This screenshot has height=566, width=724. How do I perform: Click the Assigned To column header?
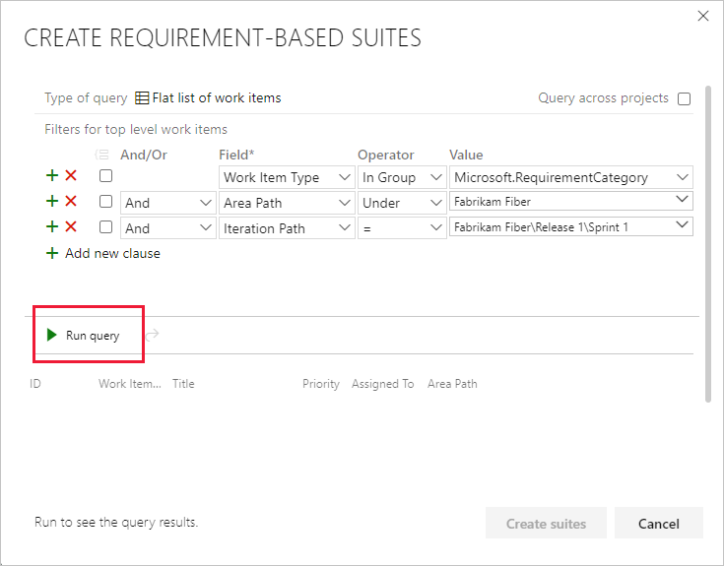[383, 384]
